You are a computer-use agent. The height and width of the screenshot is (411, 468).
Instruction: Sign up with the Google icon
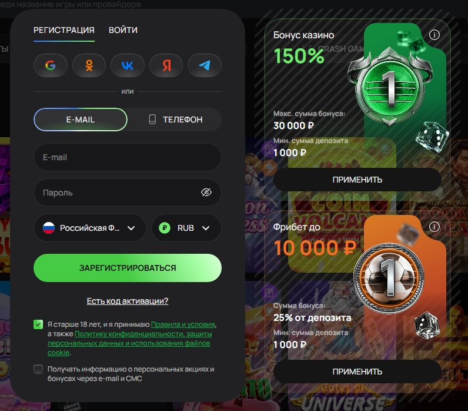pyautogui.click(x=51, y=65)
